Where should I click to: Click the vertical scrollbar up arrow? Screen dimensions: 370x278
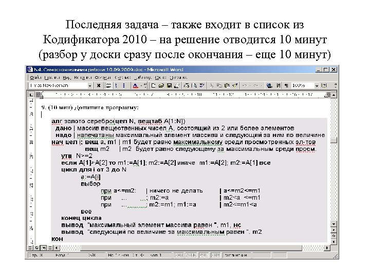pyautogui.click(x=334, y=95)
